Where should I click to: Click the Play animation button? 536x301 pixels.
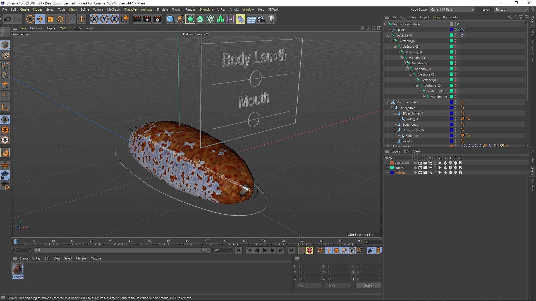tap(265, 250)
